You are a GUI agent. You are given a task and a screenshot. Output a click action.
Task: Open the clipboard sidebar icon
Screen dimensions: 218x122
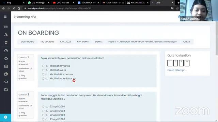(x=6, y=74)
